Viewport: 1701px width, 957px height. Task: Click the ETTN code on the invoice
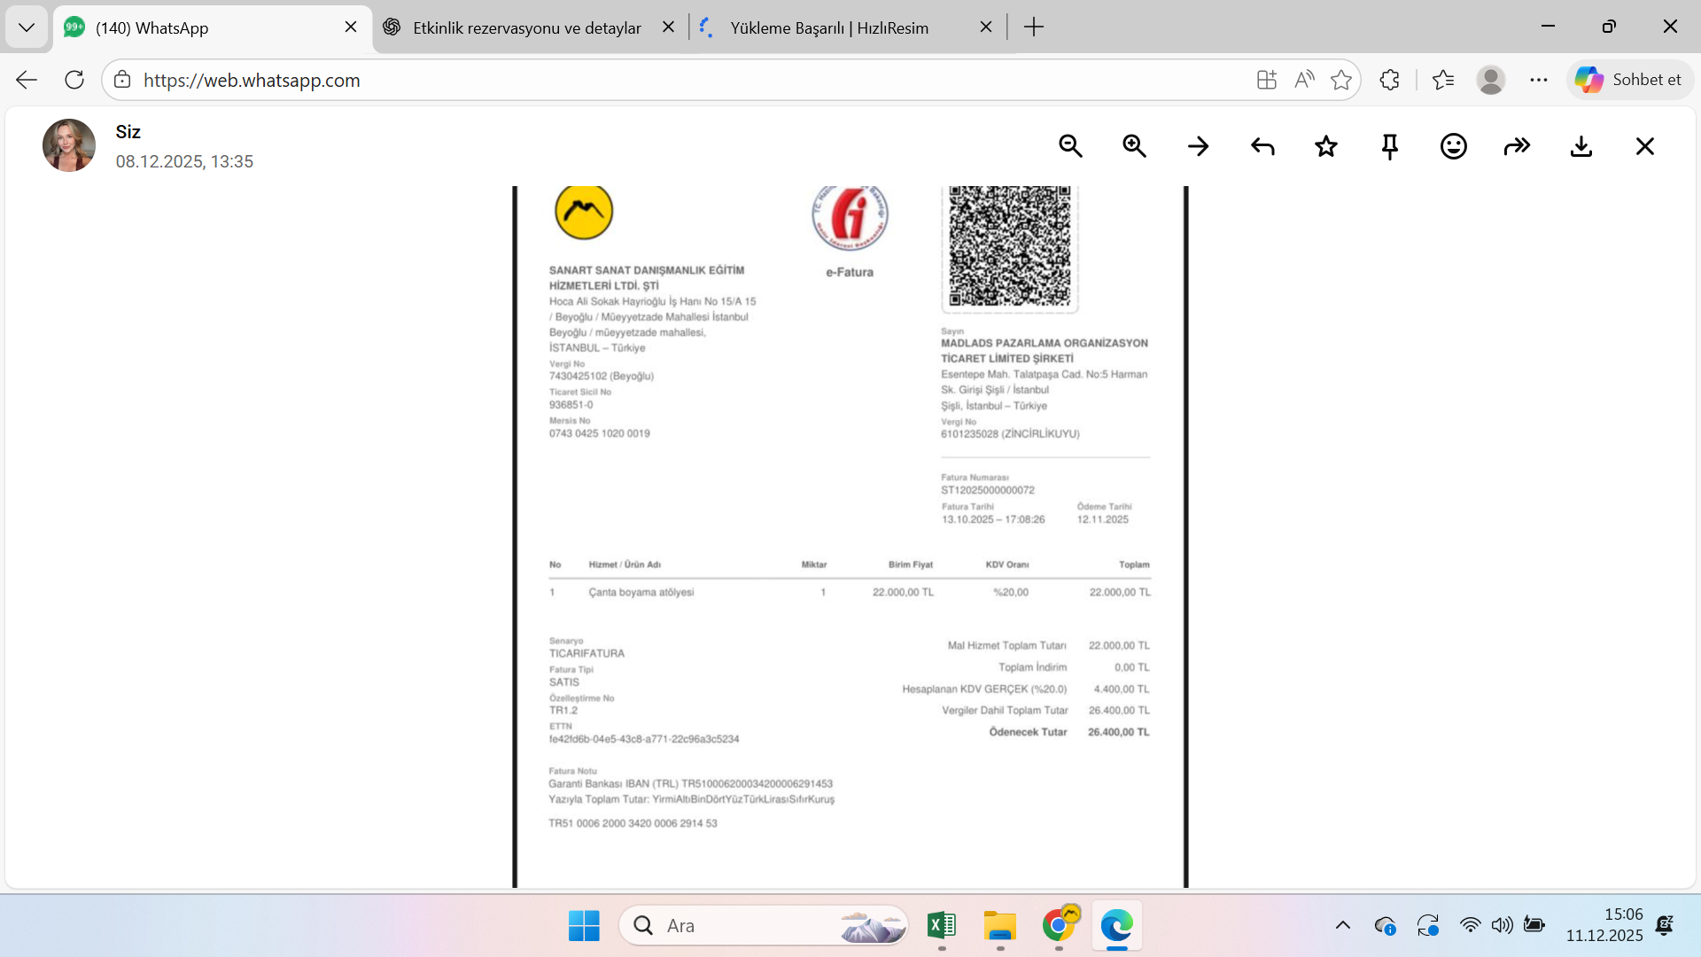644,739
